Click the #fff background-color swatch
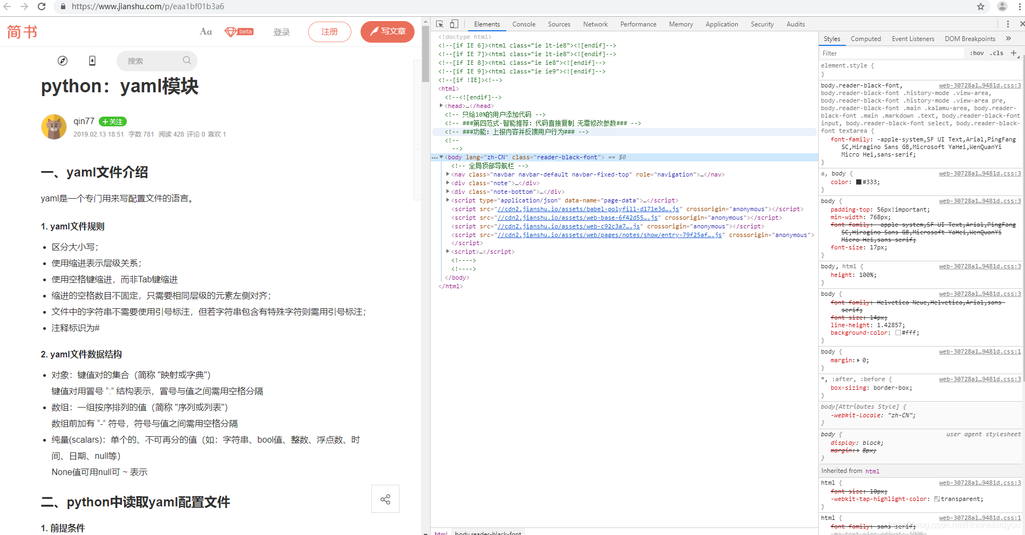Viewport: 1025px width, 535px height. tap(898, 333)
